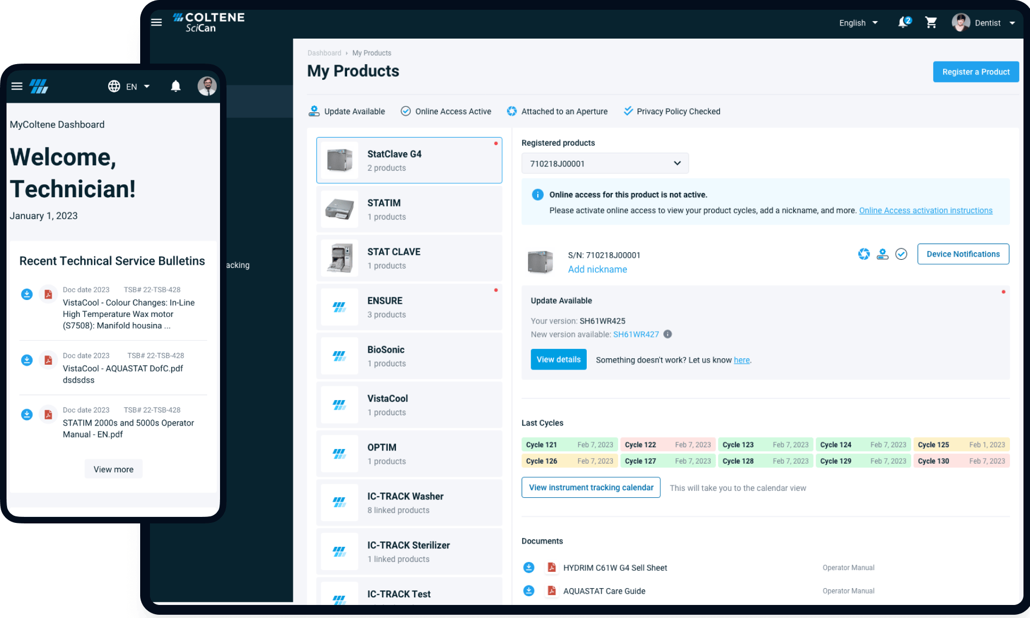The width and height of the screenshot is (1030, 618).
Task: Select the IC-TRACK Washer category
Action: tap(409, 503)
